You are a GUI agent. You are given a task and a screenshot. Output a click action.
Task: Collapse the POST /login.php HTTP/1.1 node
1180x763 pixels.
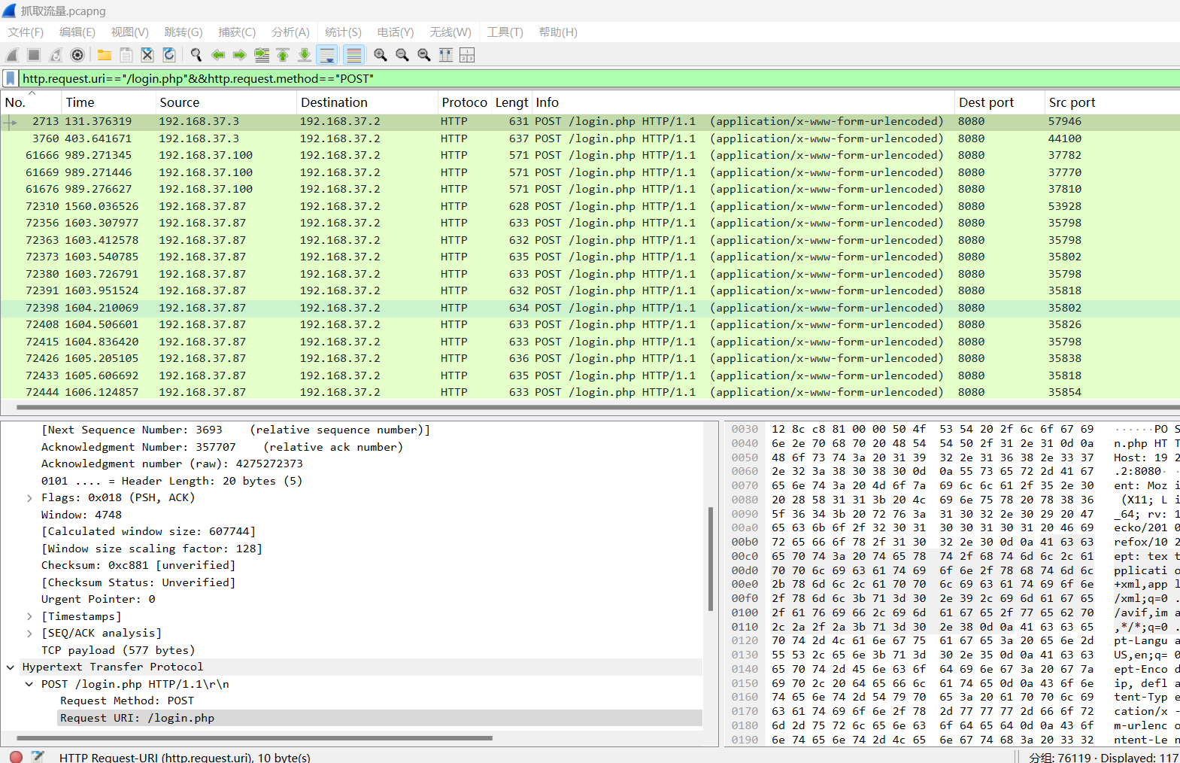[x=29, y=685]
